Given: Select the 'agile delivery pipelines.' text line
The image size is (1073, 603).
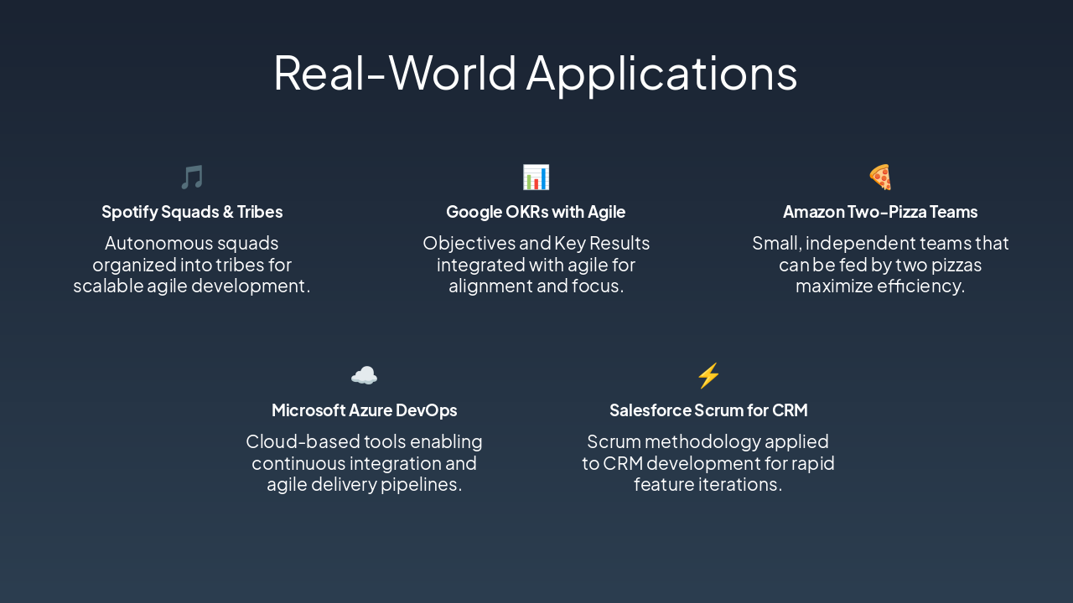Looking at the screenshot, I should 364,484.
